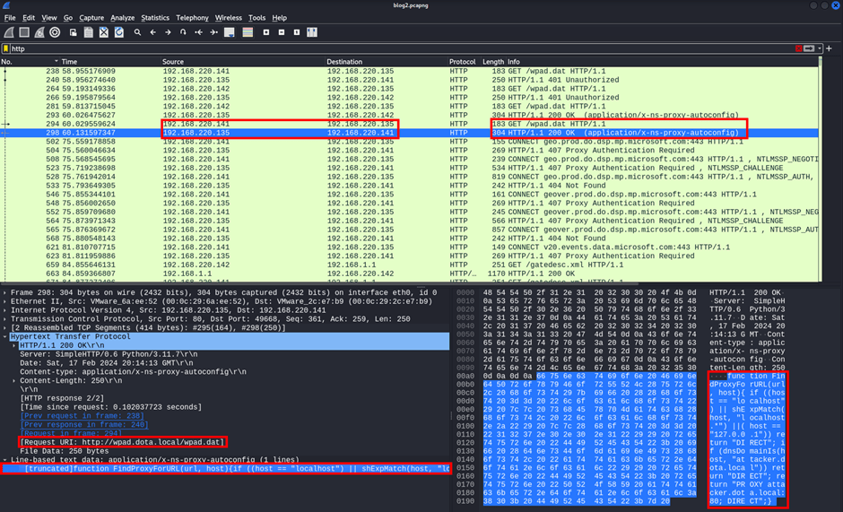
Task: Open the Edit menu
Action: pyautogui.click(x=29, y=18)
